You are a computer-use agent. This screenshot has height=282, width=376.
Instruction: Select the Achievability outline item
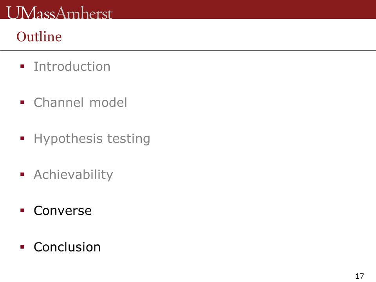tap(73, 175)
